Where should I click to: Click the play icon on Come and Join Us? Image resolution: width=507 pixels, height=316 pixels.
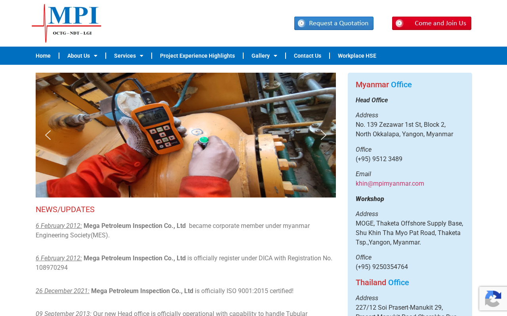click(x=399, y=23)
